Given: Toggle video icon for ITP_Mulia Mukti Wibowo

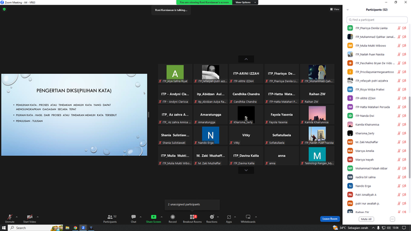Looking at the screenshot, I should tap(404, 46).
